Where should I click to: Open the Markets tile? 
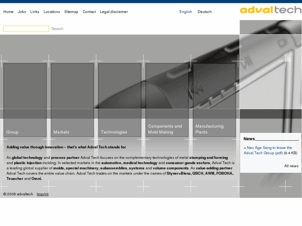[72, 100]
